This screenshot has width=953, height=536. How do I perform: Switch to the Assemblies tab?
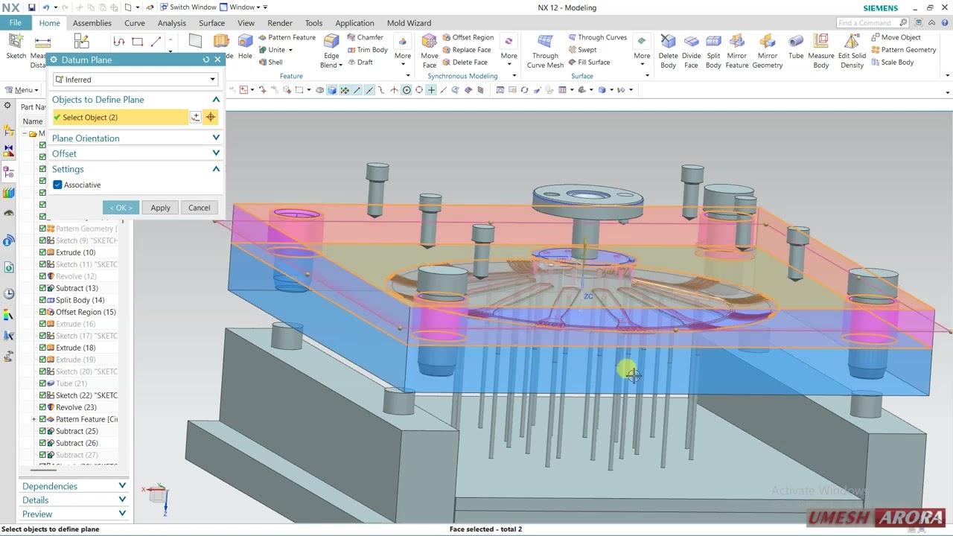(x=92, y=23)
